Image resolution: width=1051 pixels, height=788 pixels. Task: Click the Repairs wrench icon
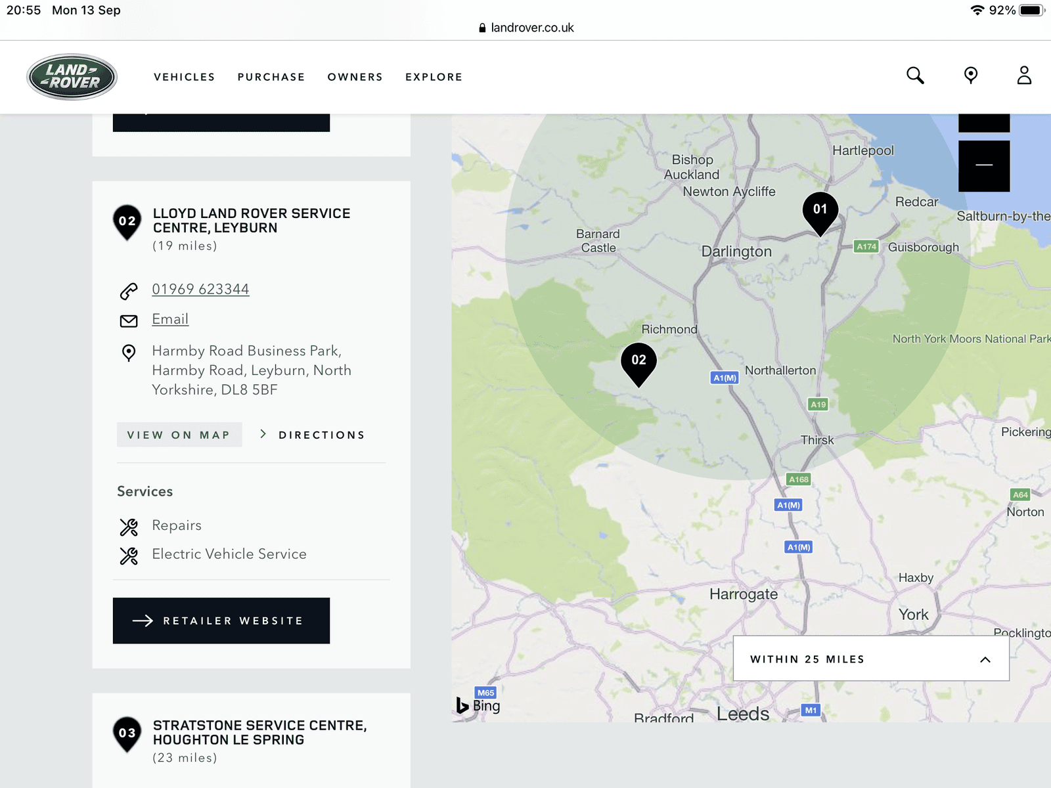(x=129, y=527)
